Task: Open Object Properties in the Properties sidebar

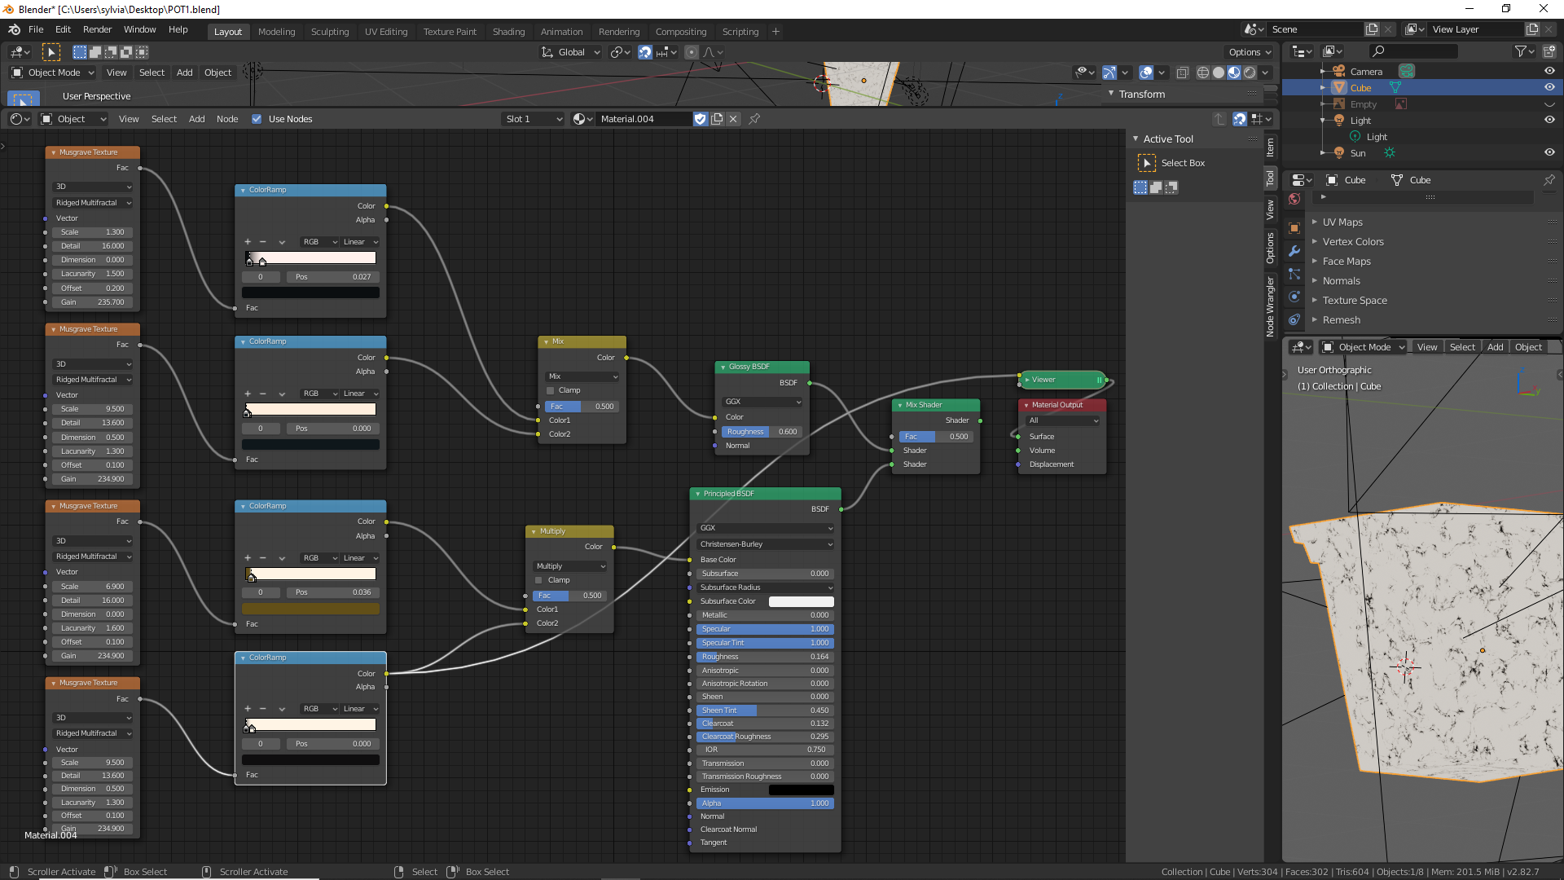Action: click(1294, 227)
